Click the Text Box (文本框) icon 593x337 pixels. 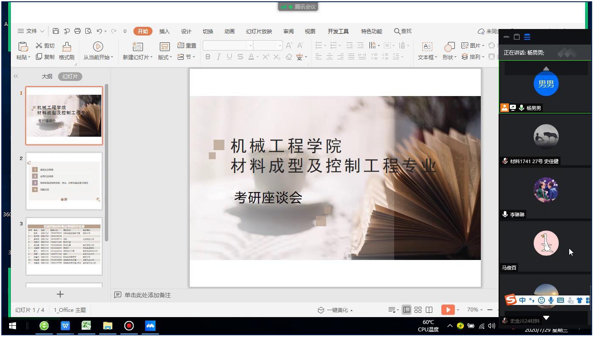pos(427,47)
